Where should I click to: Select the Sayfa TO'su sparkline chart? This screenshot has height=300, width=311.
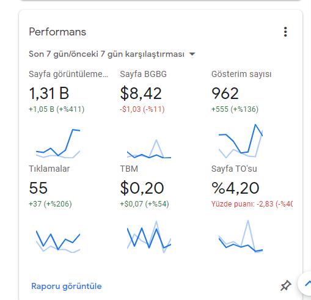[x=241, y=236]
